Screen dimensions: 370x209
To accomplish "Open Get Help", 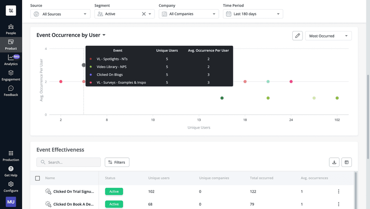I will [11, 172].
